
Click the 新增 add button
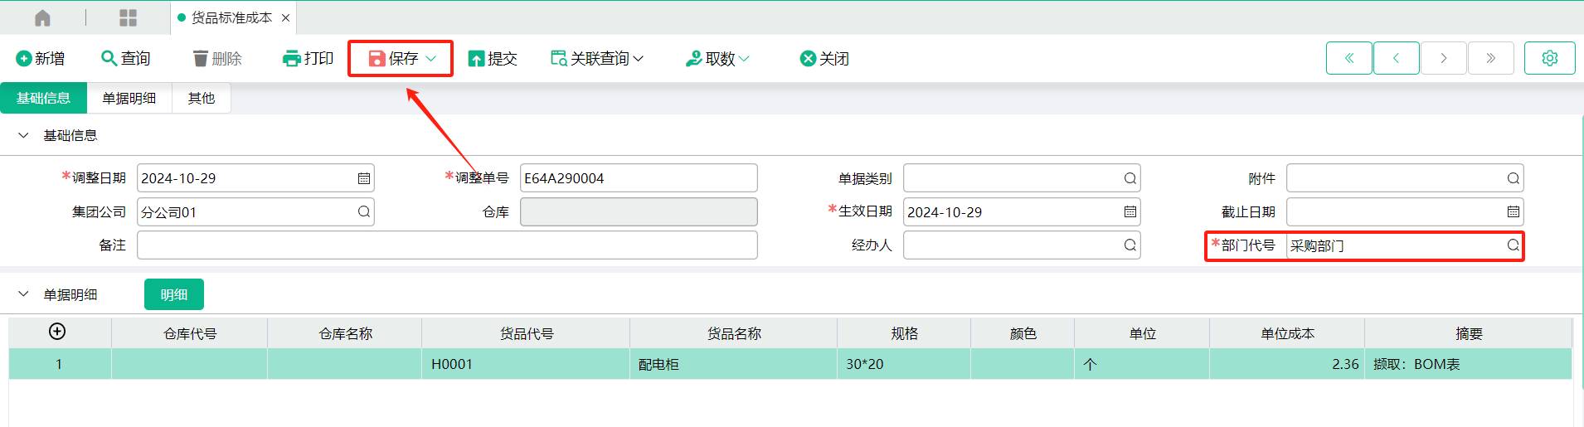[40, 59]
